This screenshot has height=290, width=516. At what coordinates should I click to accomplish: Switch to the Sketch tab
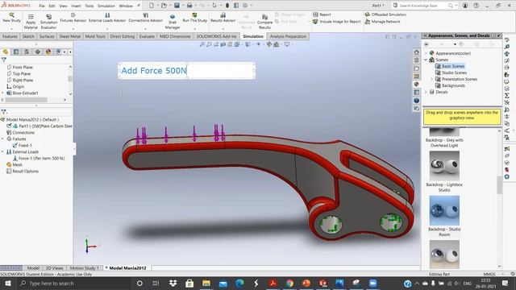click(28, 36)
